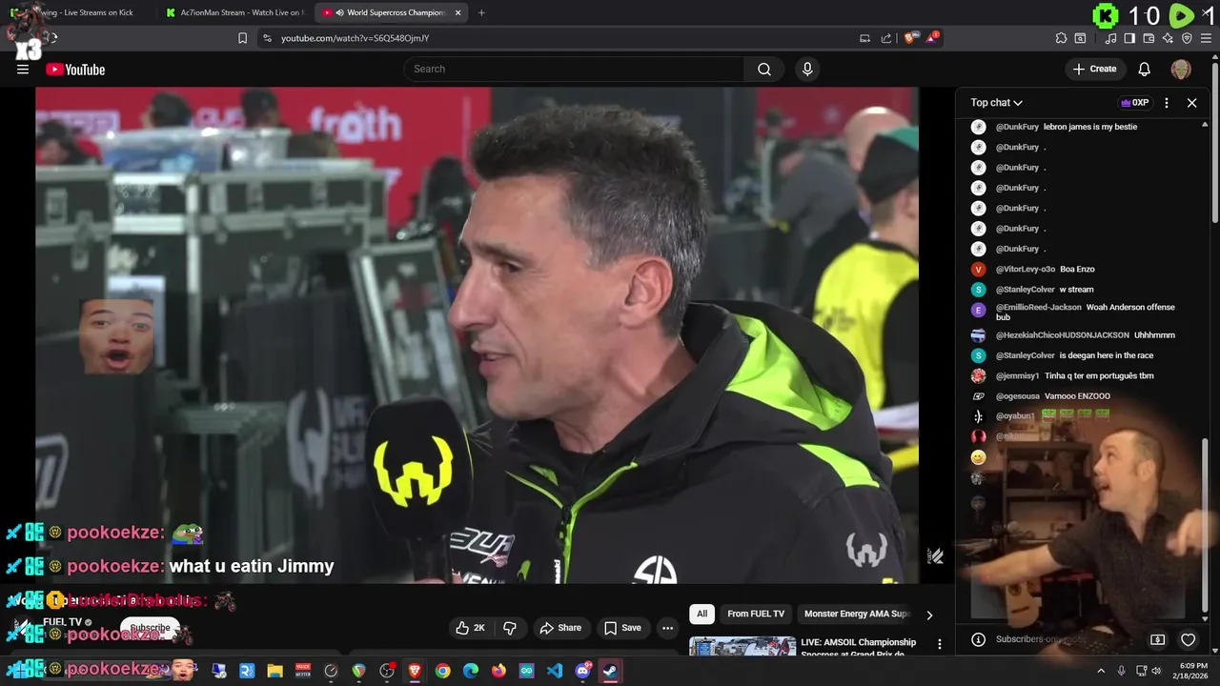Open the LIVE: AMSOIL Championship video thumbnail
The image size is (1220, 686).
point(742,646)
